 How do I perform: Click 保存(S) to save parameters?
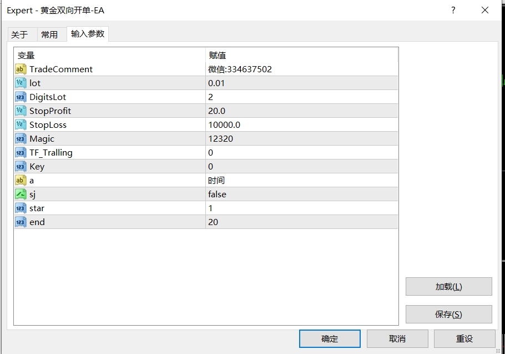(x=449, y=314)
